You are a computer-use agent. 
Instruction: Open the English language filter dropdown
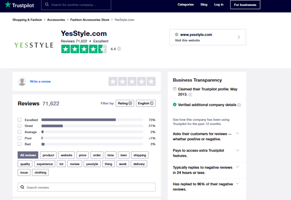coord(146,103)
